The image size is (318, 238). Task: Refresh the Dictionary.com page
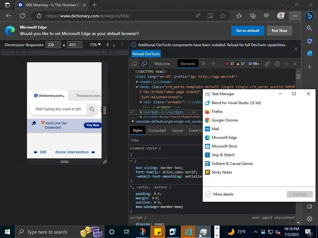pyautogui.click(x=22, y=16)
